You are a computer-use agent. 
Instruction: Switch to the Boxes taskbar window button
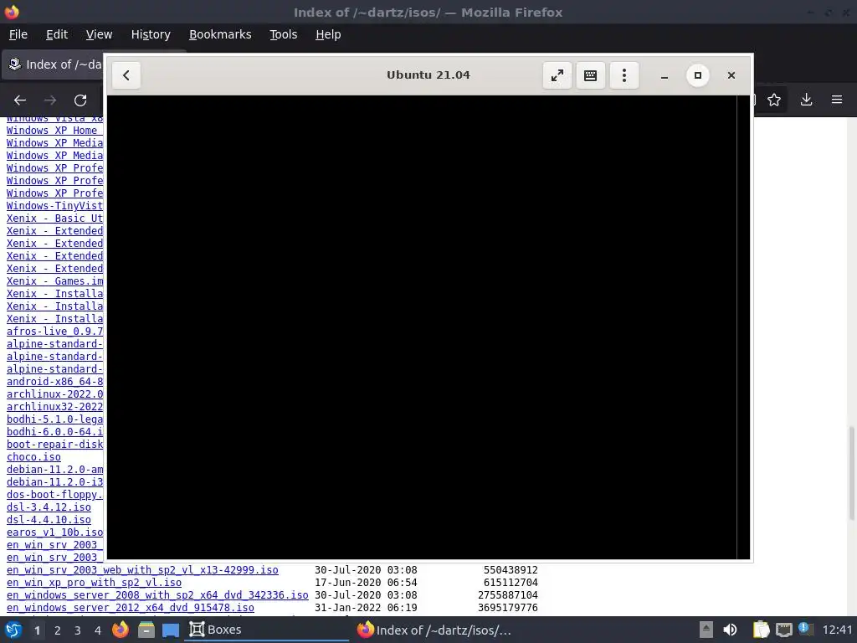267,630
